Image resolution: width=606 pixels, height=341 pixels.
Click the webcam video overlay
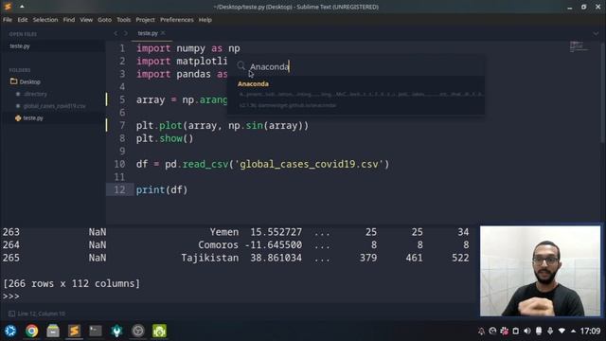[x=541, y=271]
